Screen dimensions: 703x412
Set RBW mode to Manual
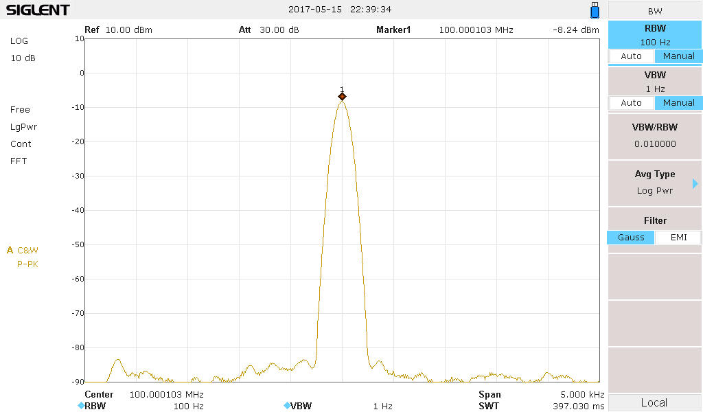pyautogui.click(x=678, y=56)
